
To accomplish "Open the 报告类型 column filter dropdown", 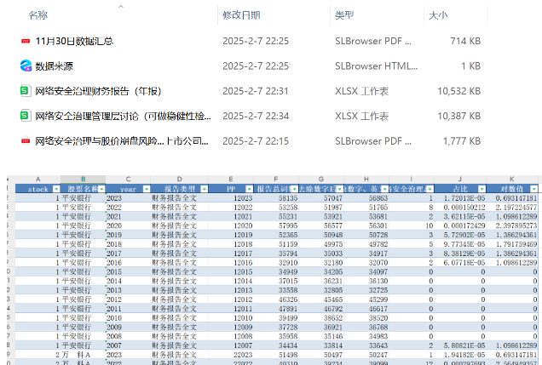I will pos(205,189).
